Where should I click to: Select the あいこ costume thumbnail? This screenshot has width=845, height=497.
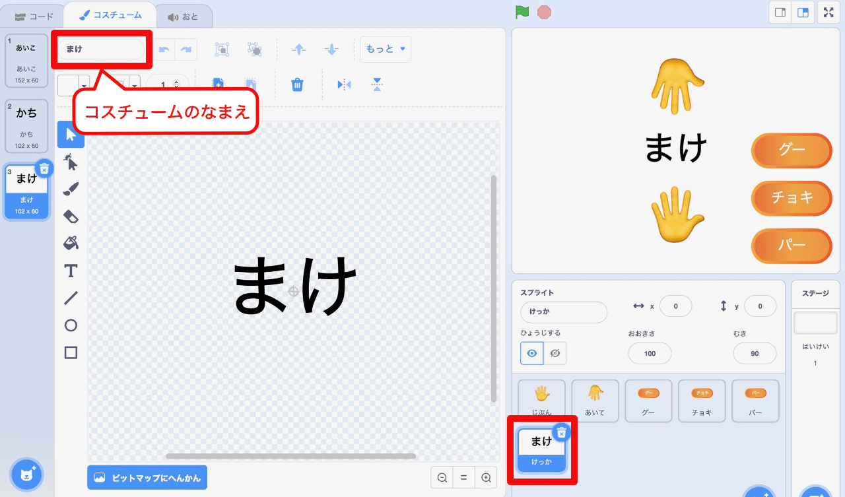(x=26, y=61)
